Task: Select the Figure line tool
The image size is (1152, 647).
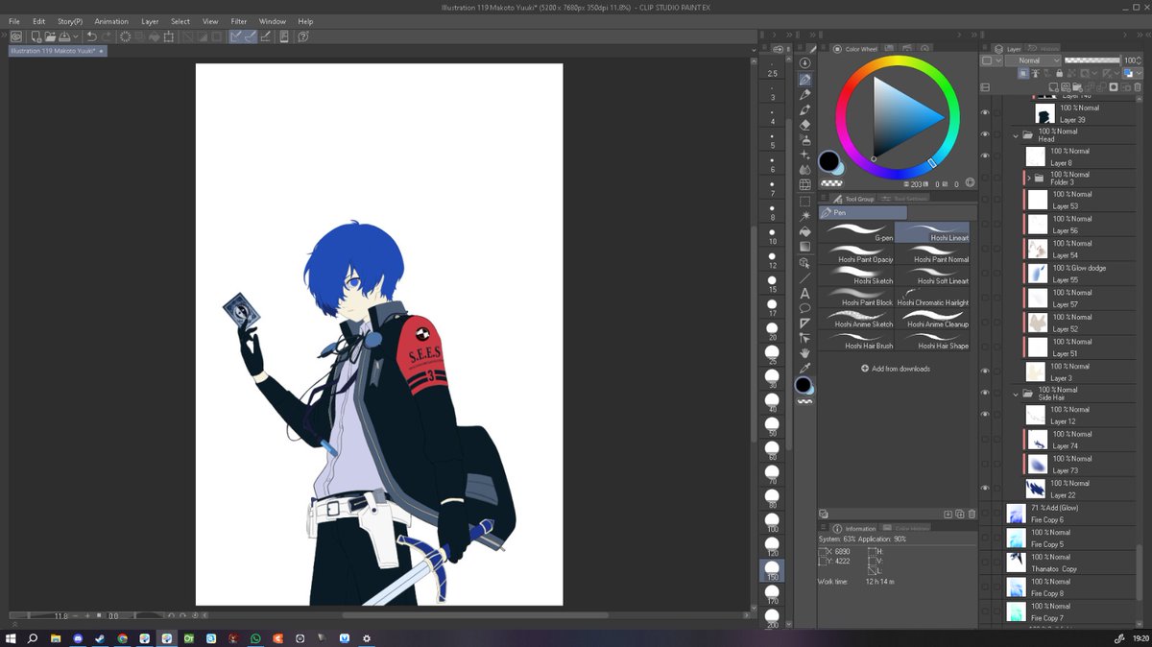Action: [804, 277]
